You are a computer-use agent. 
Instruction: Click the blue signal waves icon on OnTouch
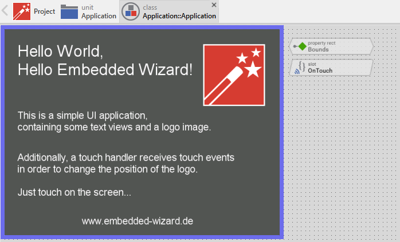[x=296, y=70]
